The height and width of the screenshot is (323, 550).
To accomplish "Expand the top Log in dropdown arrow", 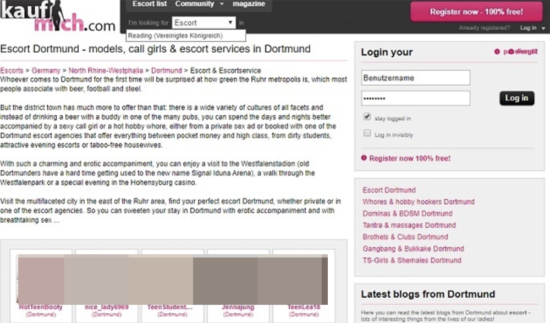I will click(x=543, y=28).
